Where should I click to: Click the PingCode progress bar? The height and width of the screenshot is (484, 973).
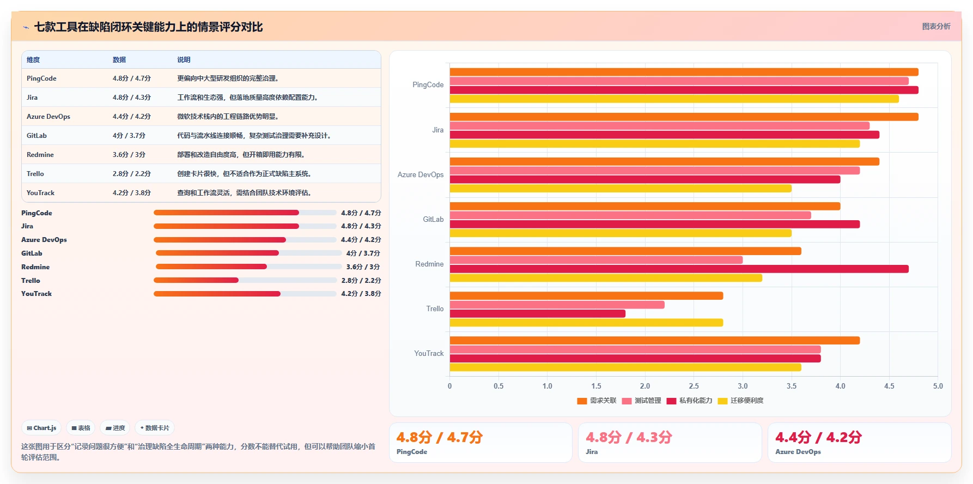click(x=245, y=213)
